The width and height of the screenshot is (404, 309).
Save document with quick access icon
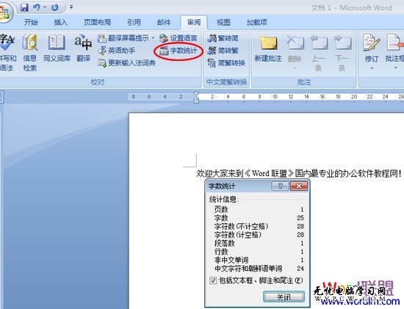[x=24, y=7]
